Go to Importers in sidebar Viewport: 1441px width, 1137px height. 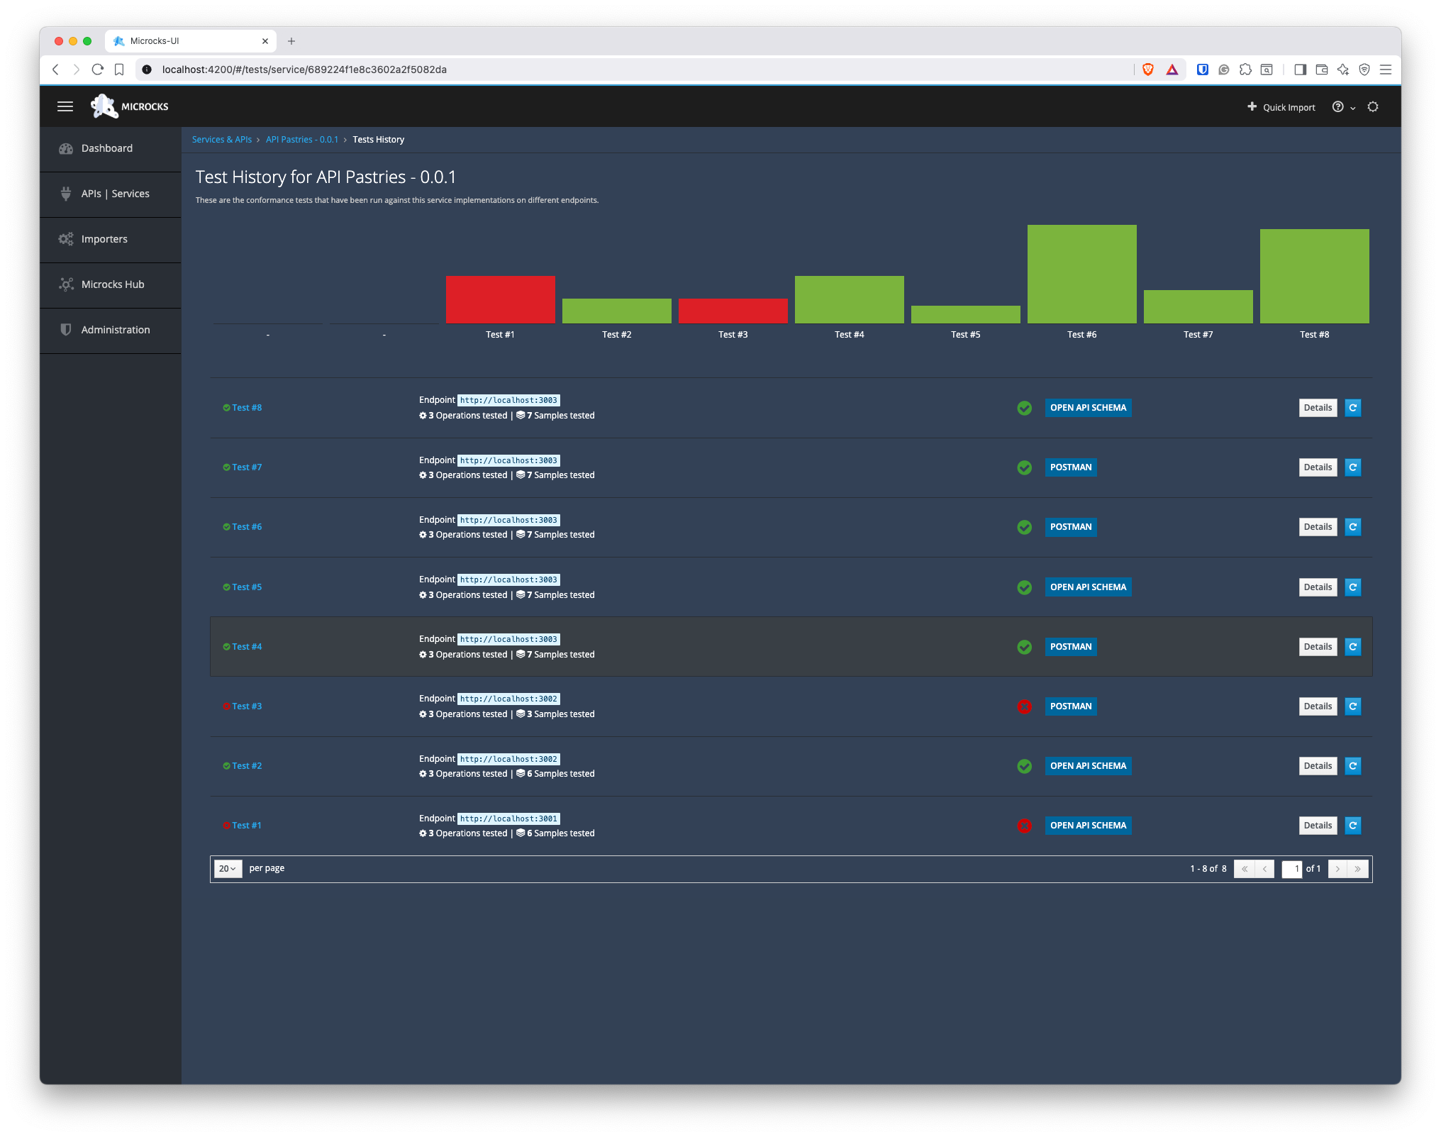tap(104, 239)
